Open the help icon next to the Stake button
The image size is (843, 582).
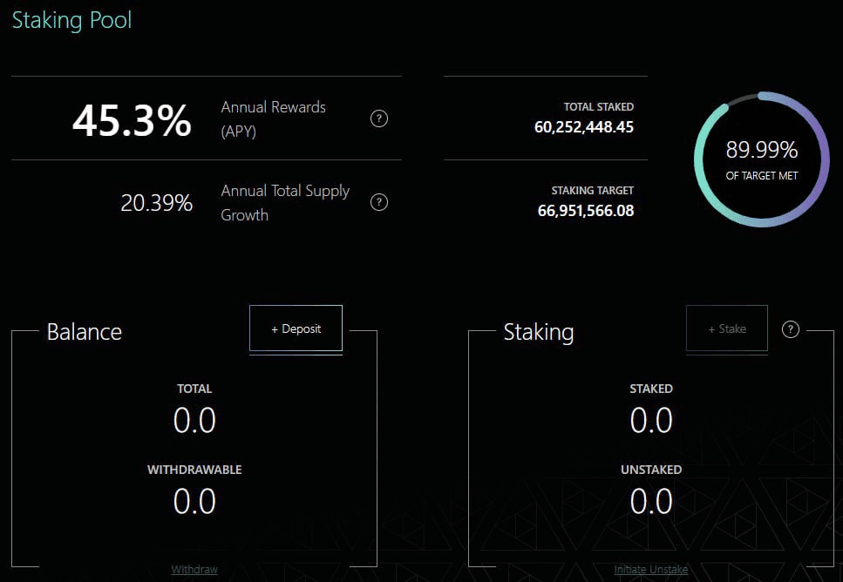click(791, 329)
